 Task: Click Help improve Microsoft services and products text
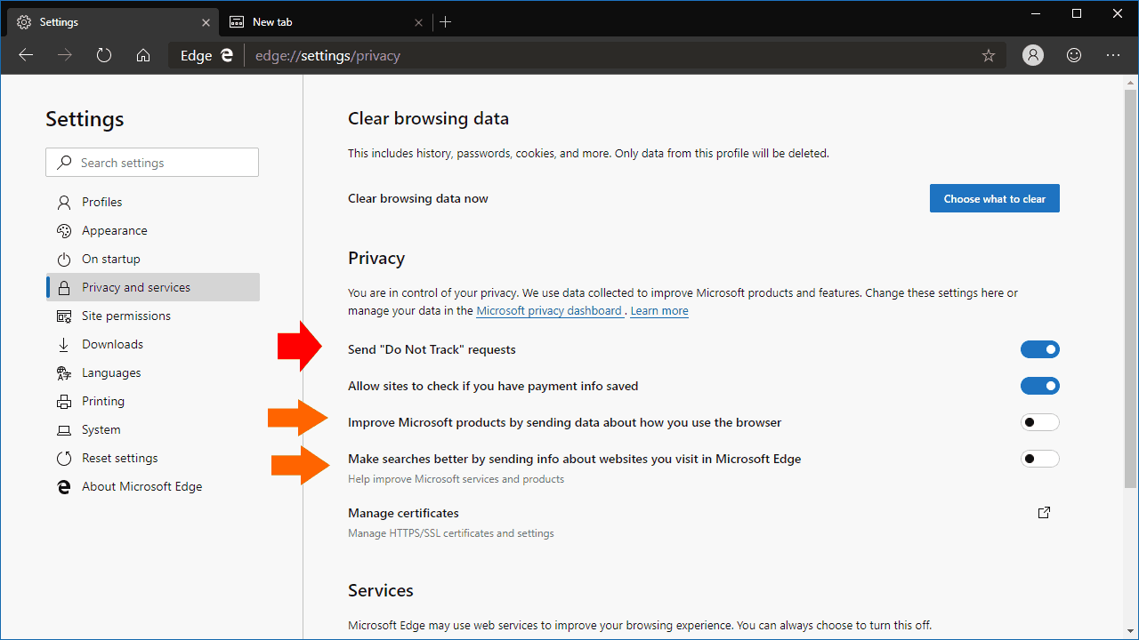456,479
